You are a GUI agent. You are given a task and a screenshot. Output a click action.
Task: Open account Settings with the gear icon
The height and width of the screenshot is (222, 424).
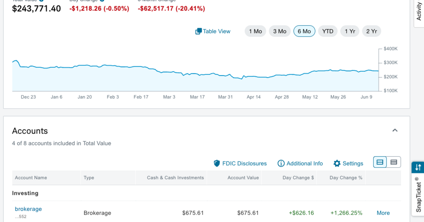click(337, 163)
